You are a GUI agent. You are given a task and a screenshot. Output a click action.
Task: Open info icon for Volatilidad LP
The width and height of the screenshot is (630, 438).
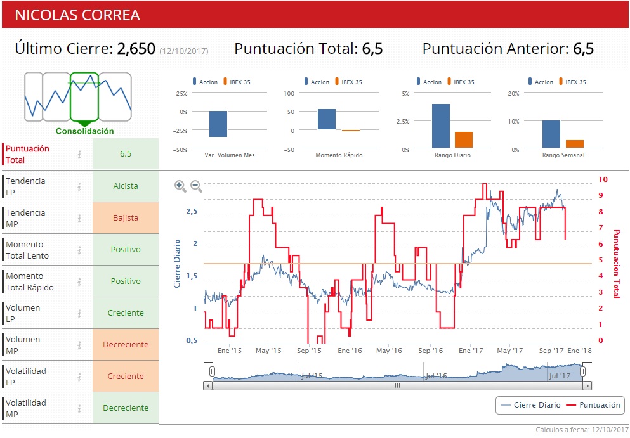(x=79, y=377)
